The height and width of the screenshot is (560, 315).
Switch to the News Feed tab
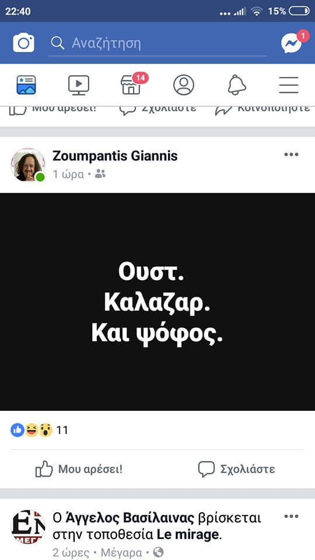26,85
